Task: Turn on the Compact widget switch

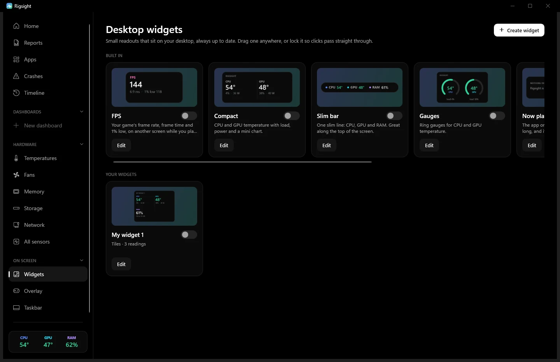Action: [x=292, y=116]
